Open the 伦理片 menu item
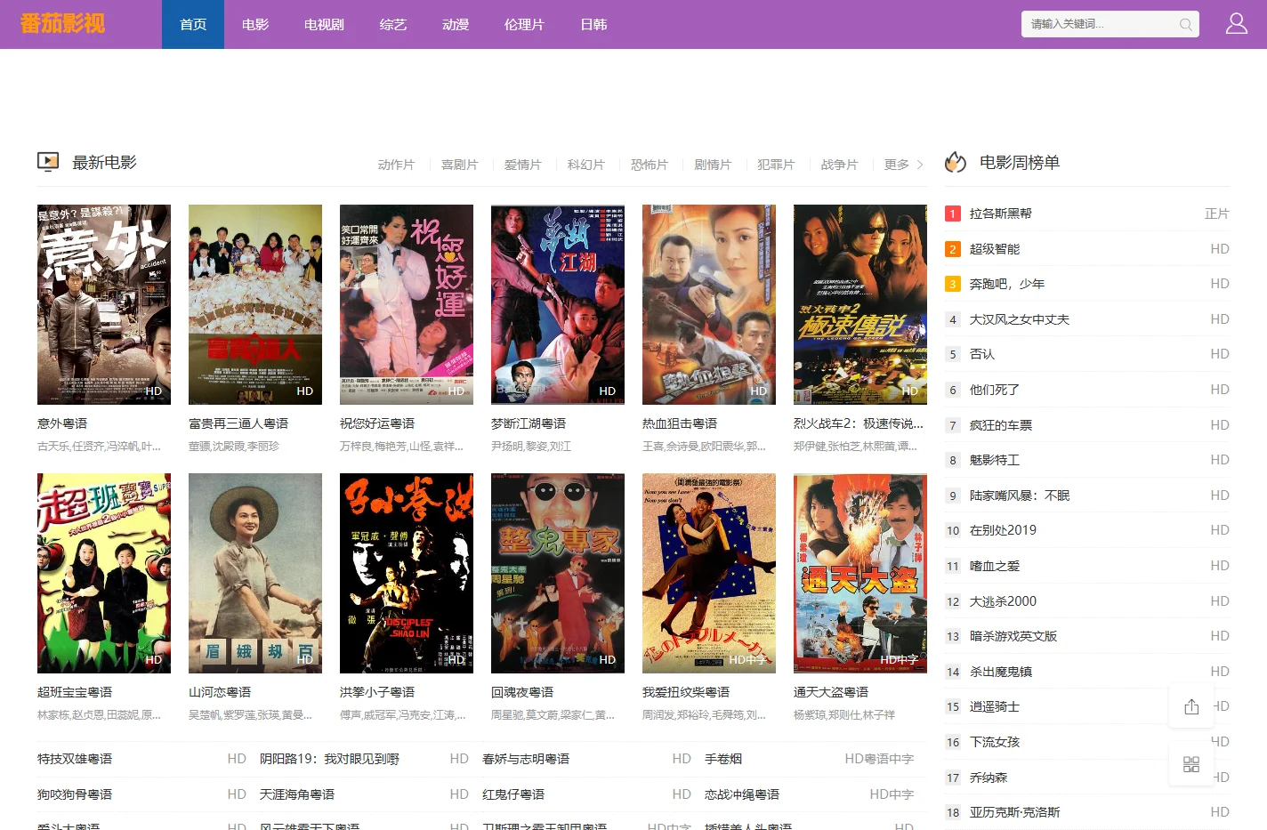 pos(524,24)
